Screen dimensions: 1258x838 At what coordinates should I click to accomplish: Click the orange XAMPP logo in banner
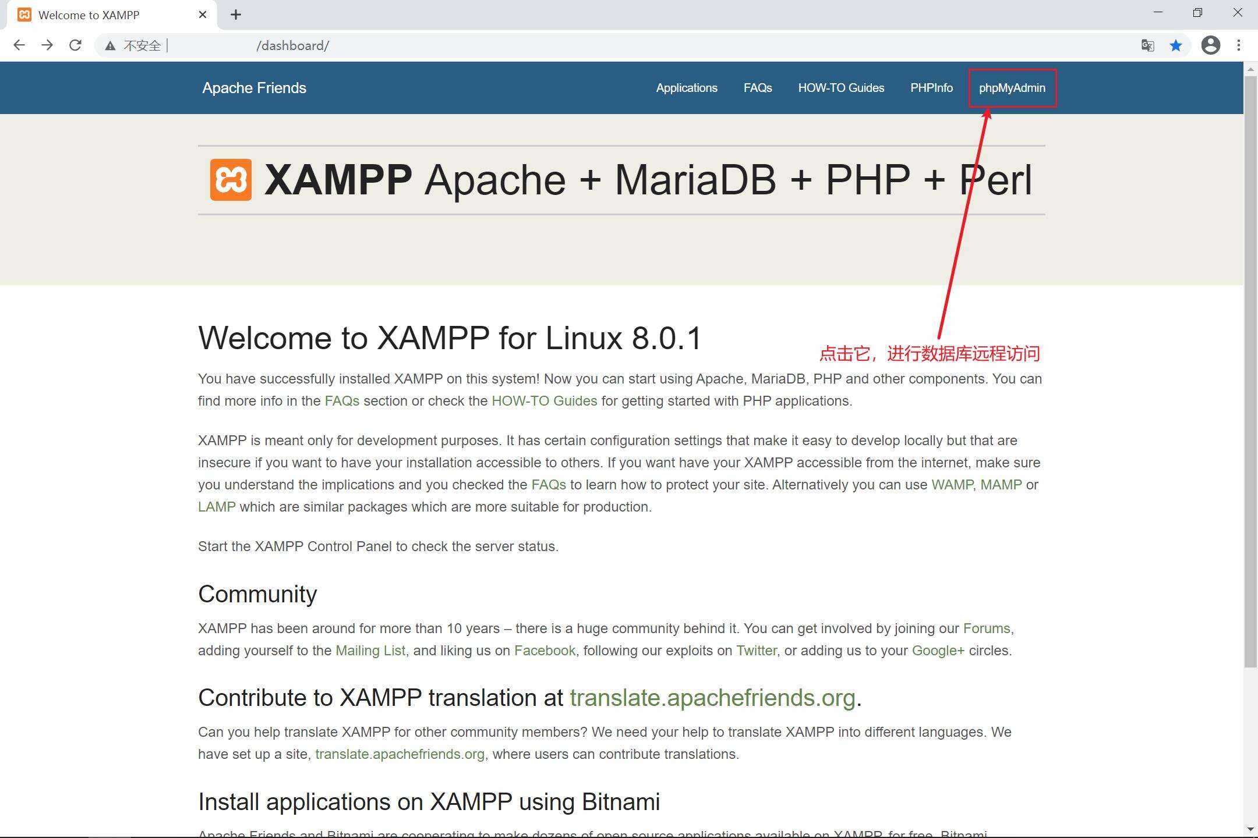coord(231,180)
